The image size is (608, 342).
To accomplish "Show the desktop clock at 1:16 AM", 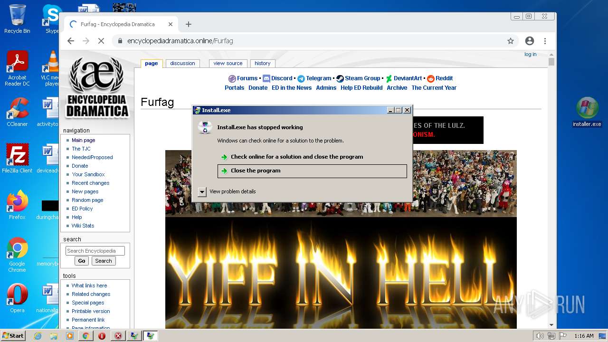I will tap(584, 336).
